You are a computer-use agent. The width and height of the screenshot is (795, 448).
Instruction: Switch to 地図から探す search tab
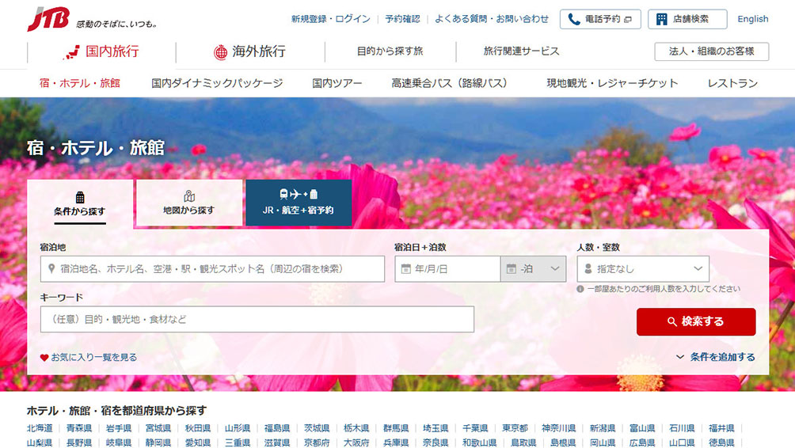pyautogui.click(x=189, y=203)
